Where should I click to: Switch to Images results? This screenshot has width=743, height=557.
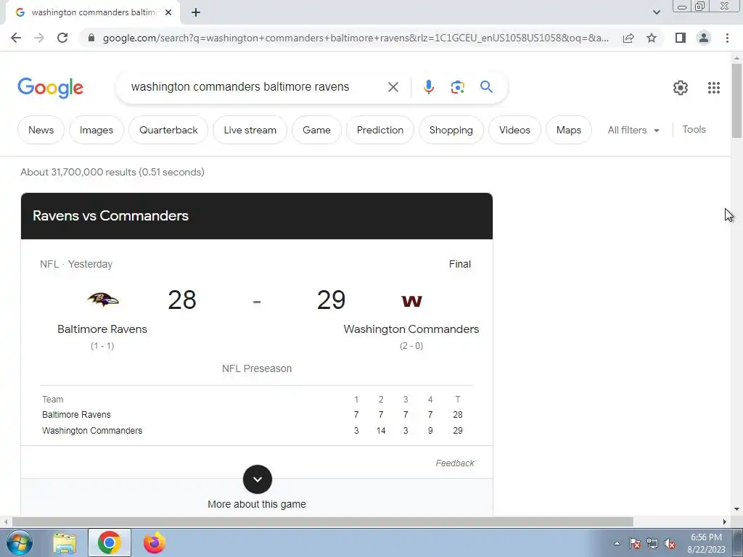[x=97, y=130]
